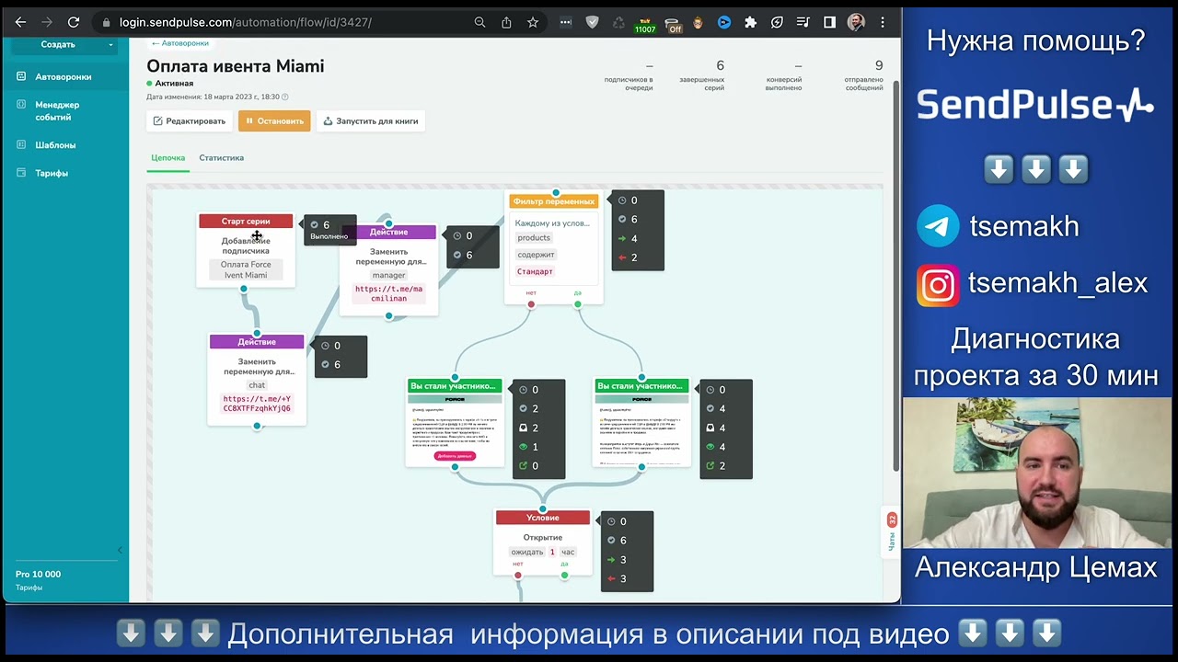The height and width of the screenshot is (662, 1178).
Task: Select the Фильтр переменных block header
Action: coord(554,201)
